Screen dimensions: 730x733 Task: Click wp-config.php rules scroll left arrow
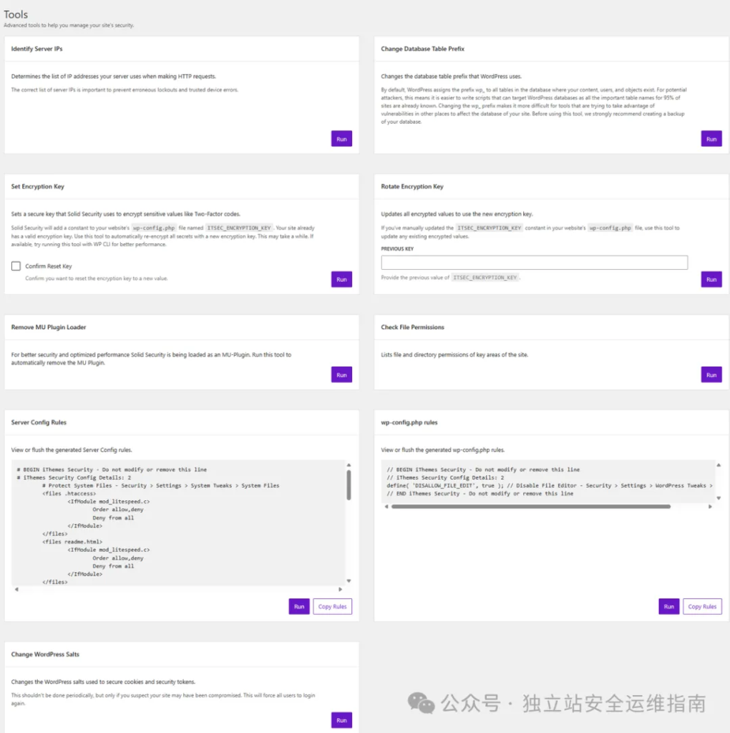point(386,506)
